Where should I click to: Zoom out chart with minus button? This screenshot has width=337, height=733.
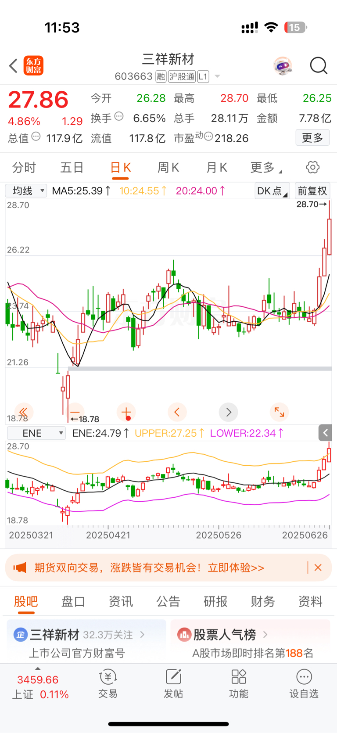tap(75, 412)
